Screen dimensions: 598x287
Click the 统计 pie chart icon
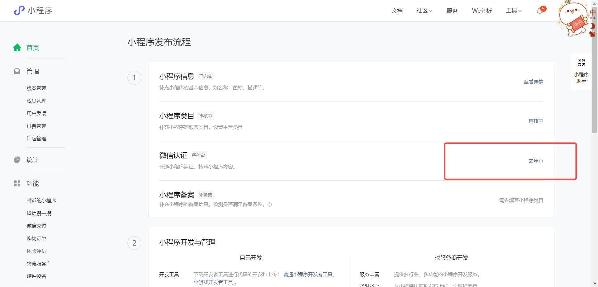(17, 160)
